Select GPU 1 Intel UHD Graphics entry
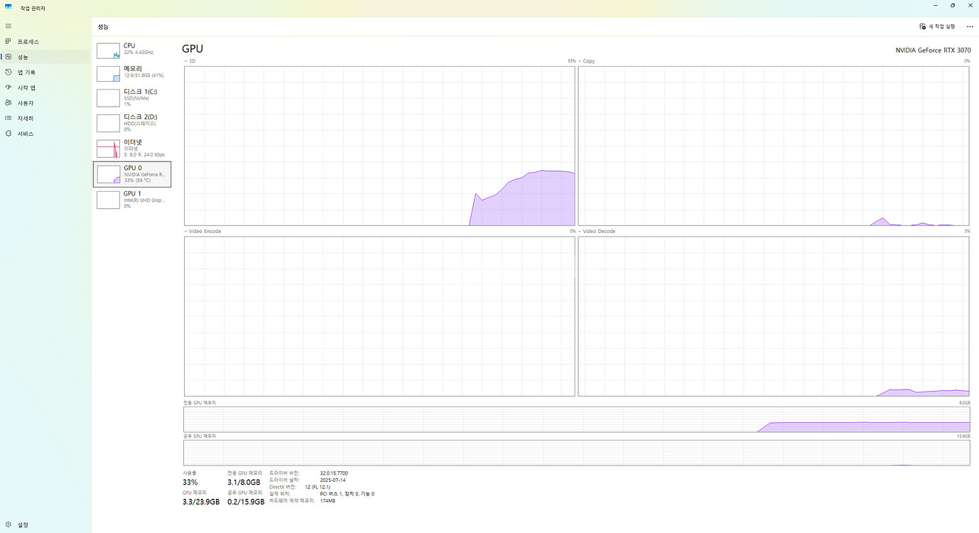Image resolution: width=979 pixels, height=533 pixels. click(132, 199)
